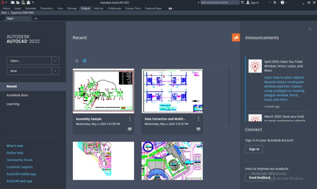Open the What's new link
This screenshot has height=189, width=317.
(x=15, y=145)
